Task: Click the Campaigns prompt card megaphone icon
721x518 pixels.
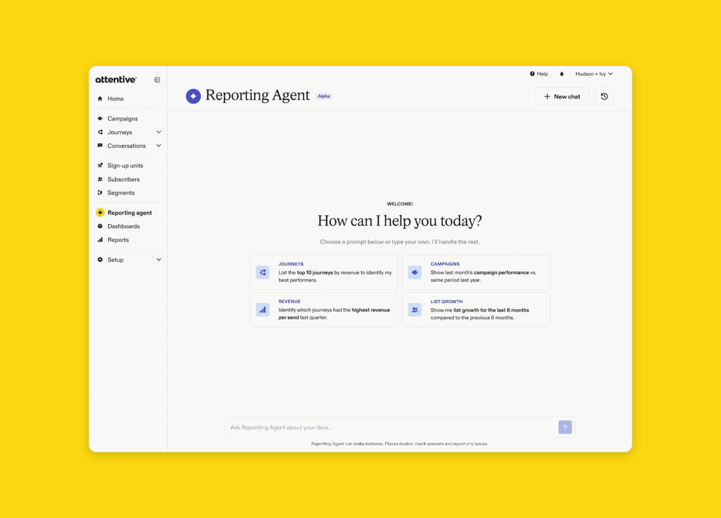Action: 415,272
